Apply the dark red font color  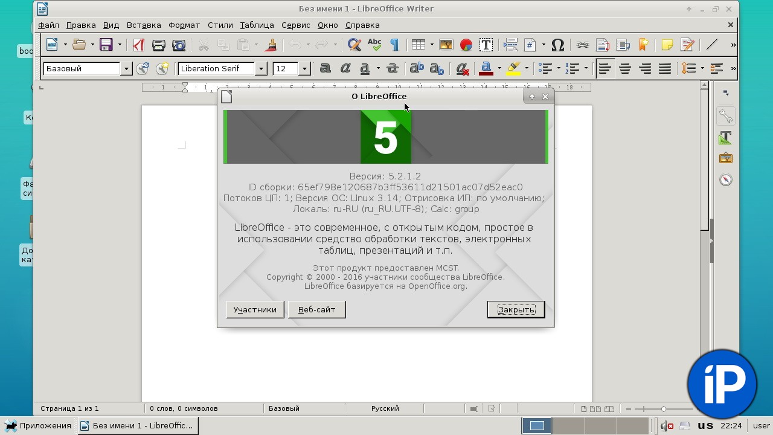tap(486, 69)
